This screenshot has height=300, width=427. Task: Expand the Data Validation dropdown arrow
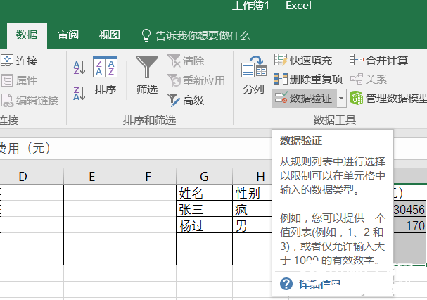point(341,97)
